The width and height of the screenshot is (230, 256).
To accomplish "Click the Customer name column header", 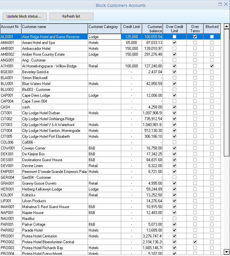I will (x=54, y=29).
